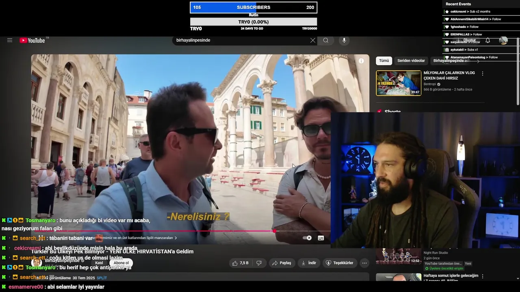Screen dimensions: 520x292
Task: Click the magnifier search button
Action: tap(326, 40)
